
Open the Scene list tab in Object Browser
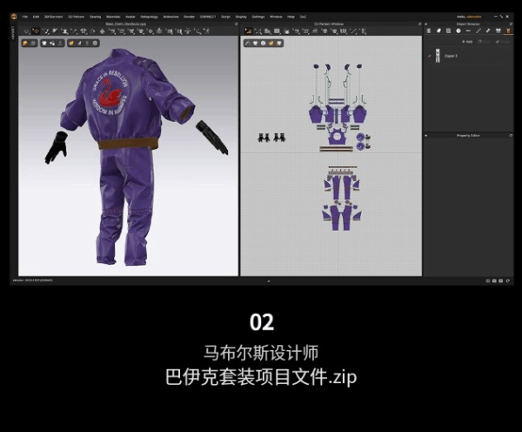coord(429,30)
